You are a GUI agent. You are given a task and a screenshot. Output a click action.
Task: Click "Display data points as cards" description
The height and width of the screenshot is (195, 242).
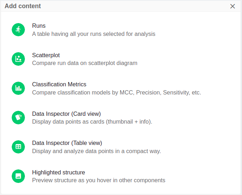point(92,122)
